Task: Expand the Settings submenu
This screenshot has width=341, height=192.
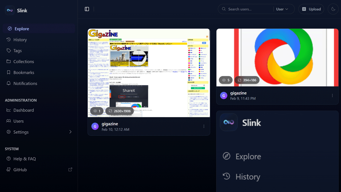Action: pyautogui.click(x=70, y=132)
